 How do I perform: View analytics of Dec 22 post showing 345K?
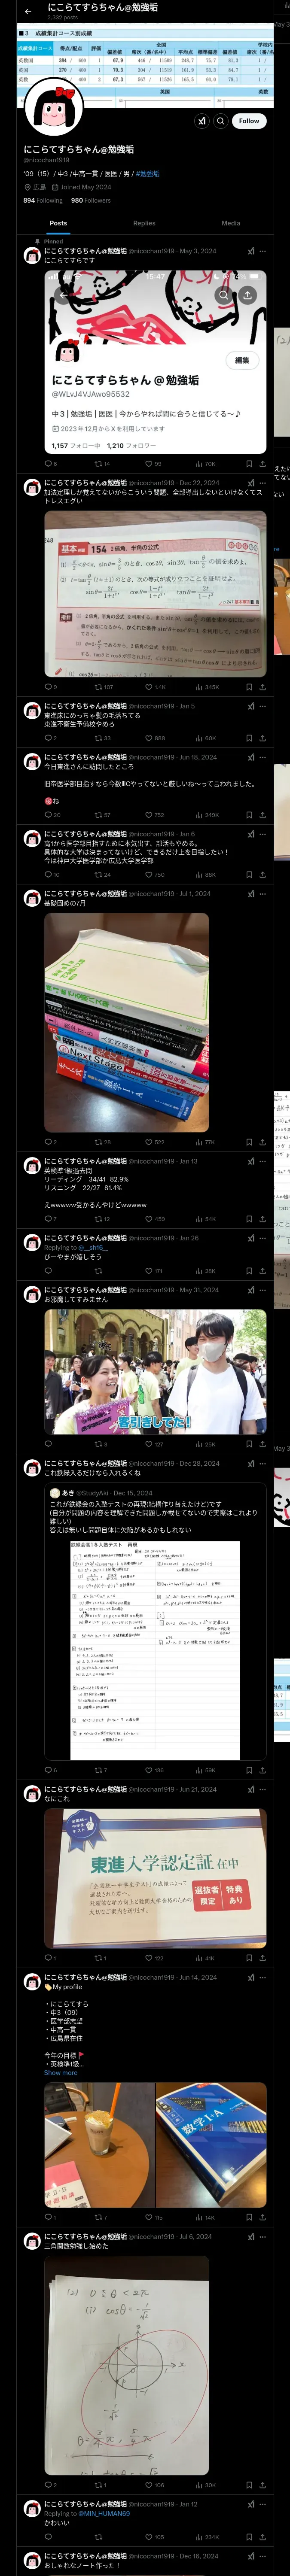click(x=207, y=687)
